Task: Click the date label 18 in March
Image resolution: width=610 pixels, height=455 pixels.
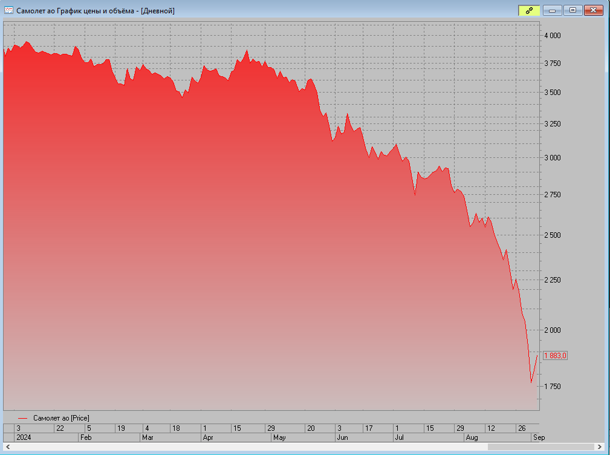Action: tap(176, 428)
